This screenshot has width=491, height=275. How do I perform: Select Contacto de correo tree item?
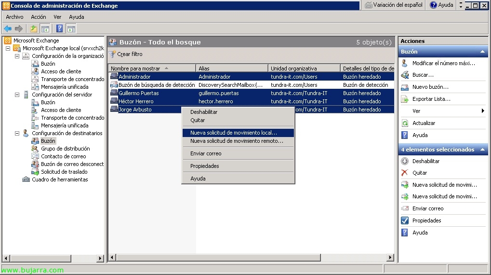pyautogui.click(x=63, y=156)
